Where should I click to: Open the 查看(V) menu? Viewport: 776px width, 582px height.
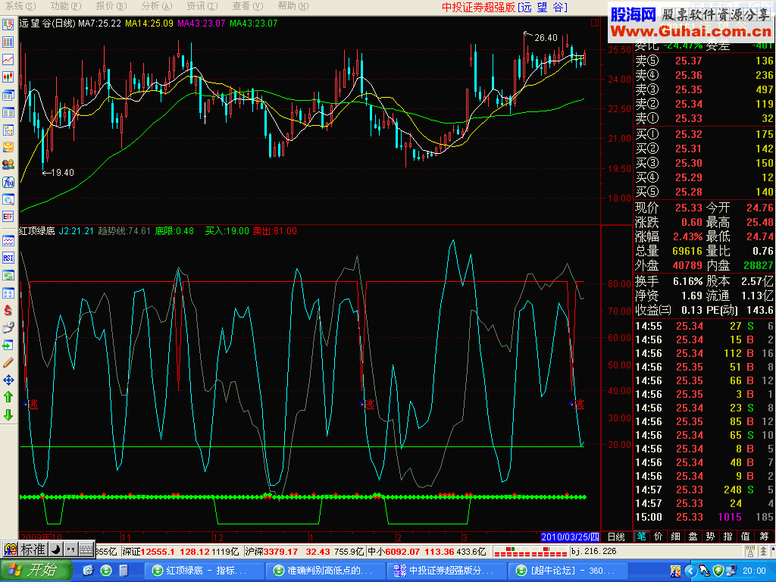tap(248, 6)
